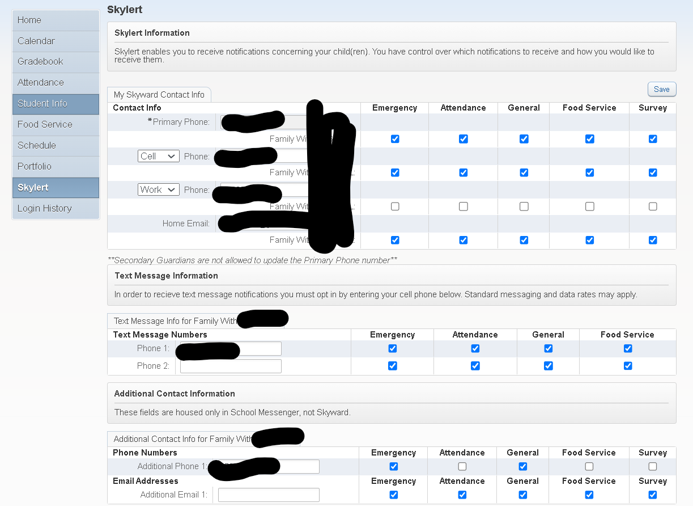The image size is (693, 506).
Task: Open Gradebook from the sidebar menu
Action: [56, 61]
